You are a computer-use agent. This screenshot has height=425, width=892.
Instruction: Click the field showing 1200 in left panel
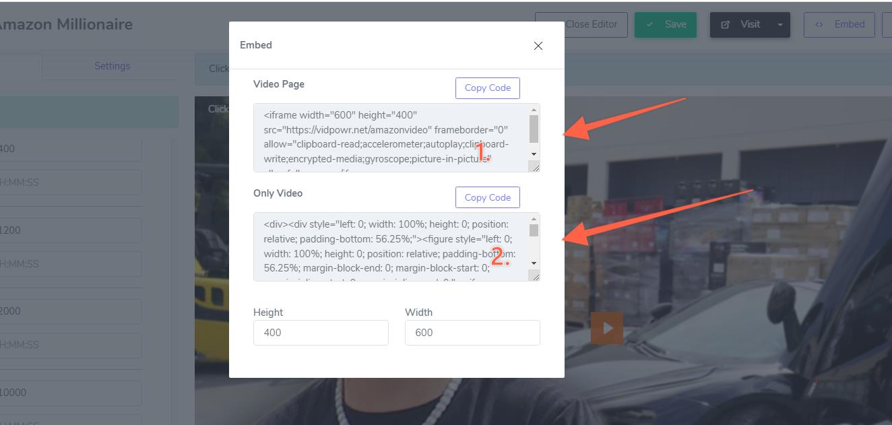[x=71, y=230]
